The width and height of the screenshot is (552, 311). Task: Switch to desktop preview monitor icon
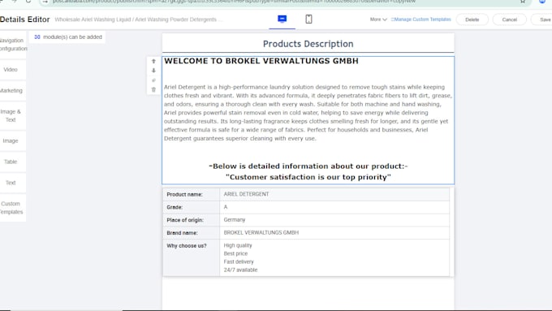[x=282, y=19]
